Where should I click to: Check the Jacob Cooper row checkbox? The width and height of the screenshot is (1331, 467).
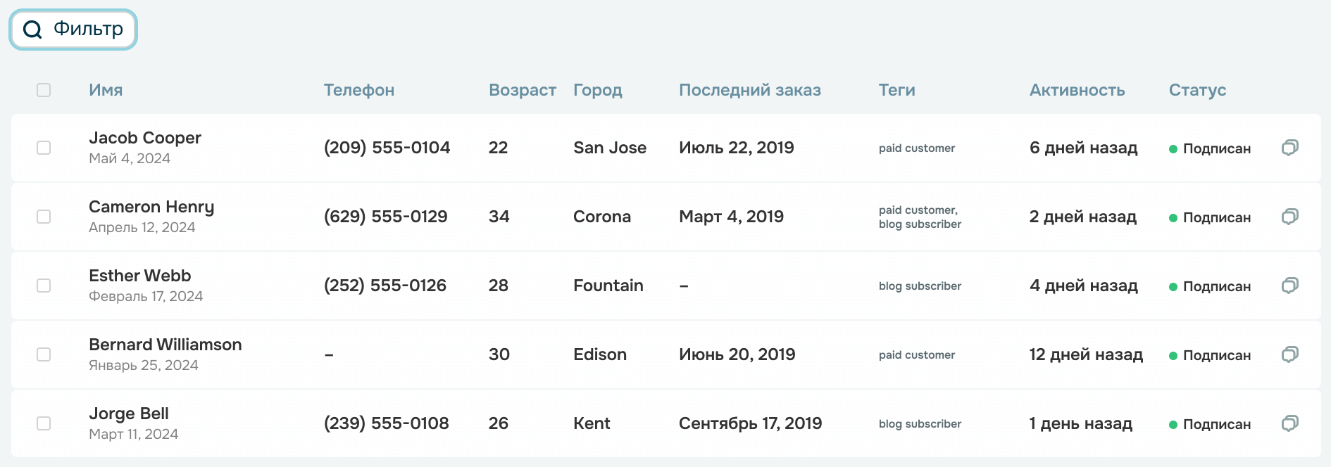pyautogui.click(x=44, y=148)
